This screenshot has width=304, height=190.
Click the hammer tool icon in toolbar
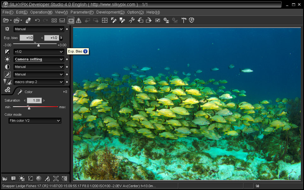pyautogui.click(x=184, y=20)
